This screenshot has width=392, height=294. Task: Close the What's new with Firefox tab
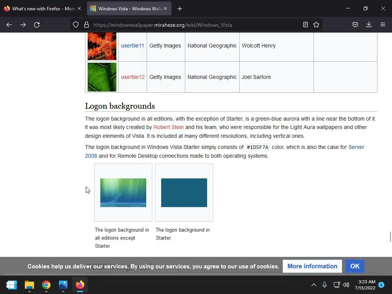tap(79, 8)
